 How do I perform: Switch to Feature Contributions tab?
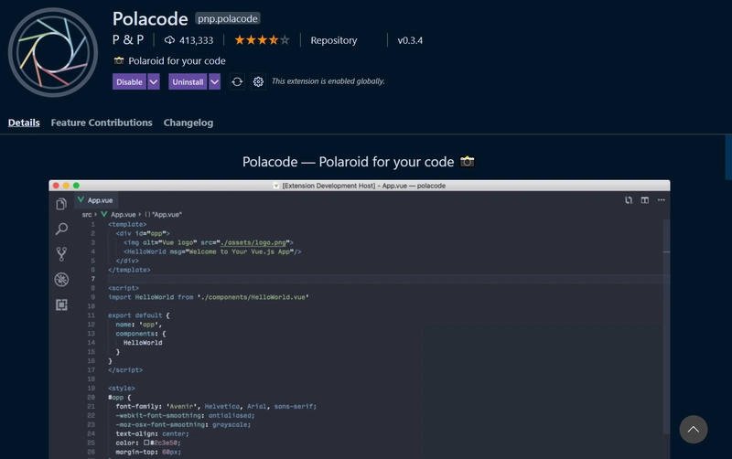pos(102,123)
